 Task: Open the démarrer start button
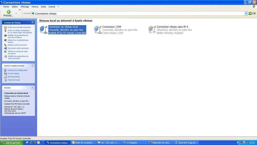tap(11, 143)
